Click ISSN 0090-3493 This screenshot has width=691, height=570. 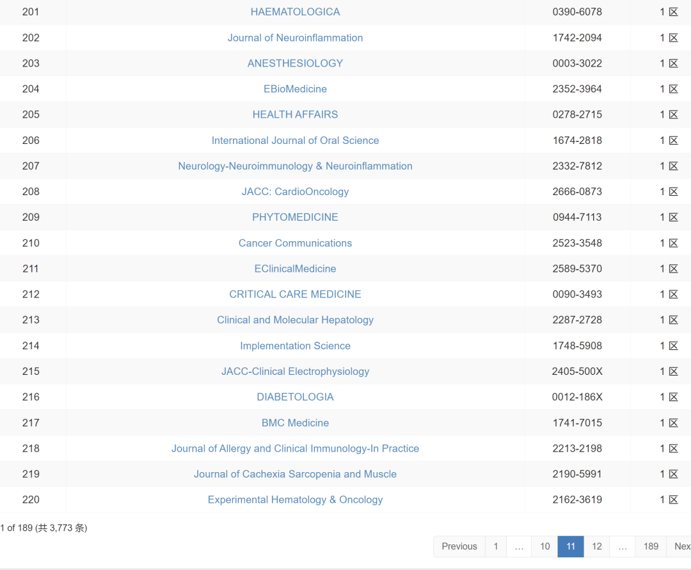577,294
